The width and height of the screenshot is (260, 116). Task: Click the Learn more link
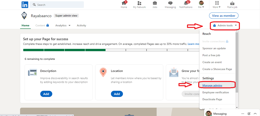click(x=194, y=44)
